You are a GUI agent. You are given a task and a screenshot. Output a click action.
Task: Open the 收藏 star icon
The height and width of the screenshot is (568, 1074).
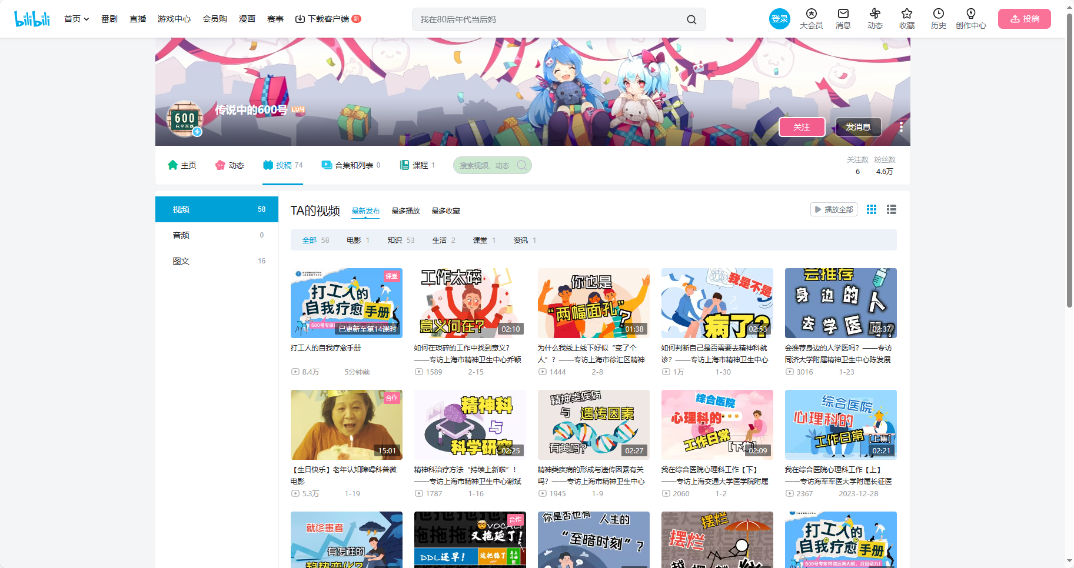(906, 19)
